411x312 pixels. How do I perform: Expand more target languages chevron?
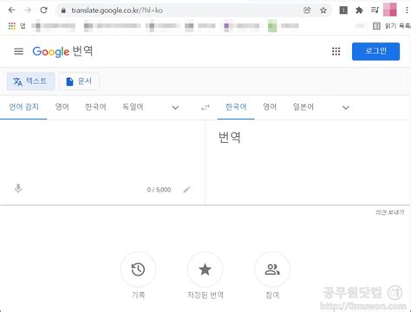(x=346, y=107)
